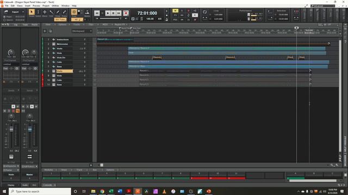Open the Track view Options menu
Viewport: 348px width, 195px height.
click(63, 24)
